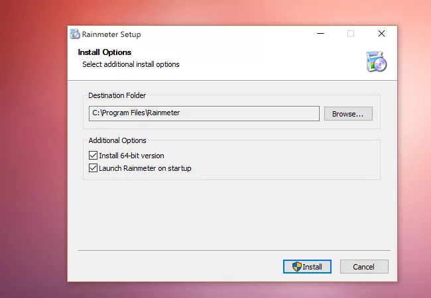Disable Launch Rainmeter on startup checkbox

(93, 168)
